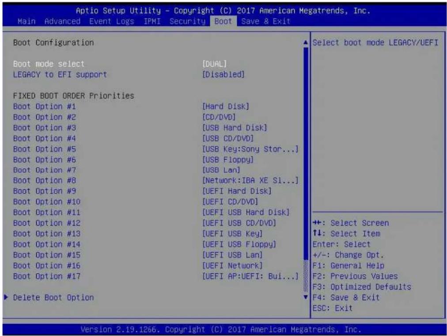447x336 pixels.
Task: Open Boot Option #16 UEFI Network value
Action: tap(232, 266)
